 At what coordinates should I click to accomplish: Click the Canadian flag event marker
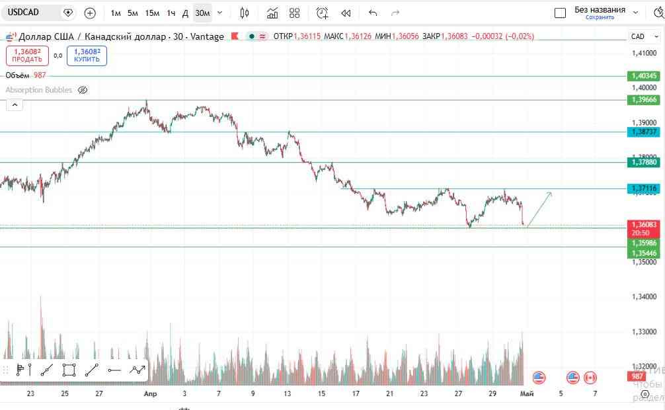pyautogui.click(x=590, y=378)
